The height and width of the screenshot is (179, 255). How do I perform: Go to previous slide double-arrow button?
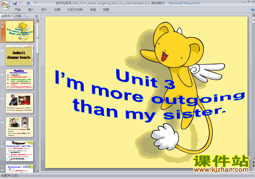254,162
